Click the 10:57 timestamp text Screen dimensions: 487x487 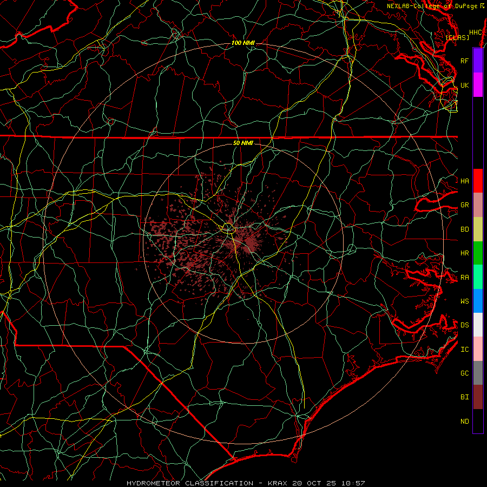353,483
